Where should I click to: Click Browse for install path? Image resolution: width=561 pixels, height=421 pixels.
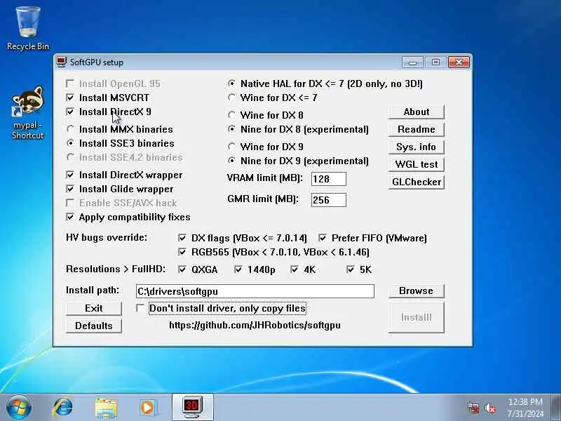(x=417, y=290)
